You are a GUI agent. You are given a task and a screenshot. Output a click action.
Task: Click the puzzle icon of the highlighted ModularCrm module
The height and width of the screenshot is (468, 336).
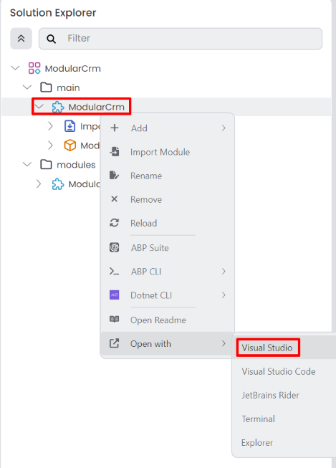(x=58, y=107)
